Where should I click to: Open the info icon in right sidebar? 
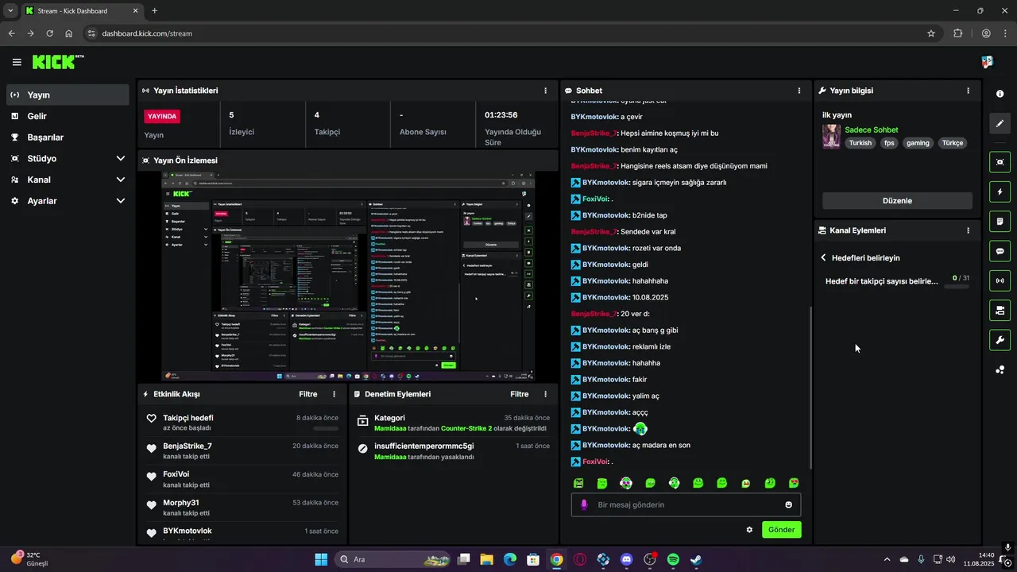[x=1000, y=94]
